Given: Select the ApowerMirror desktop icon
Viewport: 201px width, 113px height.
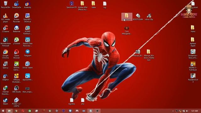Looking at the screenshot, I should tap(28, 77).
